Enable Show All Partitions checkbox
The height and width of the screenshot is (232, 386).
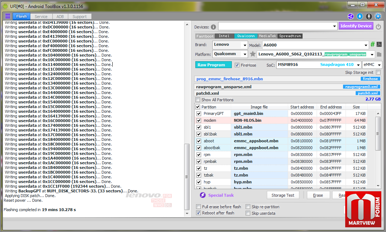coord(198,100)
